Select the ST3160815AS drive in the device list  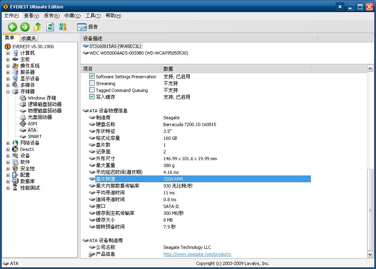115,46
